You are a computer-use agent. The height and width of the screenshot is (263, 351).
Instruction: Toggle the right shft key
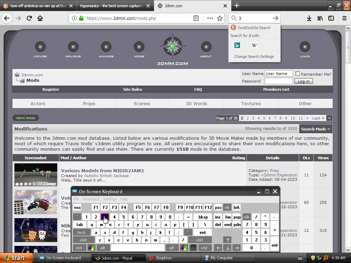click(199, 240)
